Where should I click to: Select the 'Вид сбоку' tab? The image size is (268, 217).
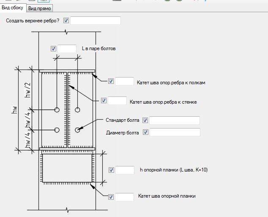click(x=13, y=8)
